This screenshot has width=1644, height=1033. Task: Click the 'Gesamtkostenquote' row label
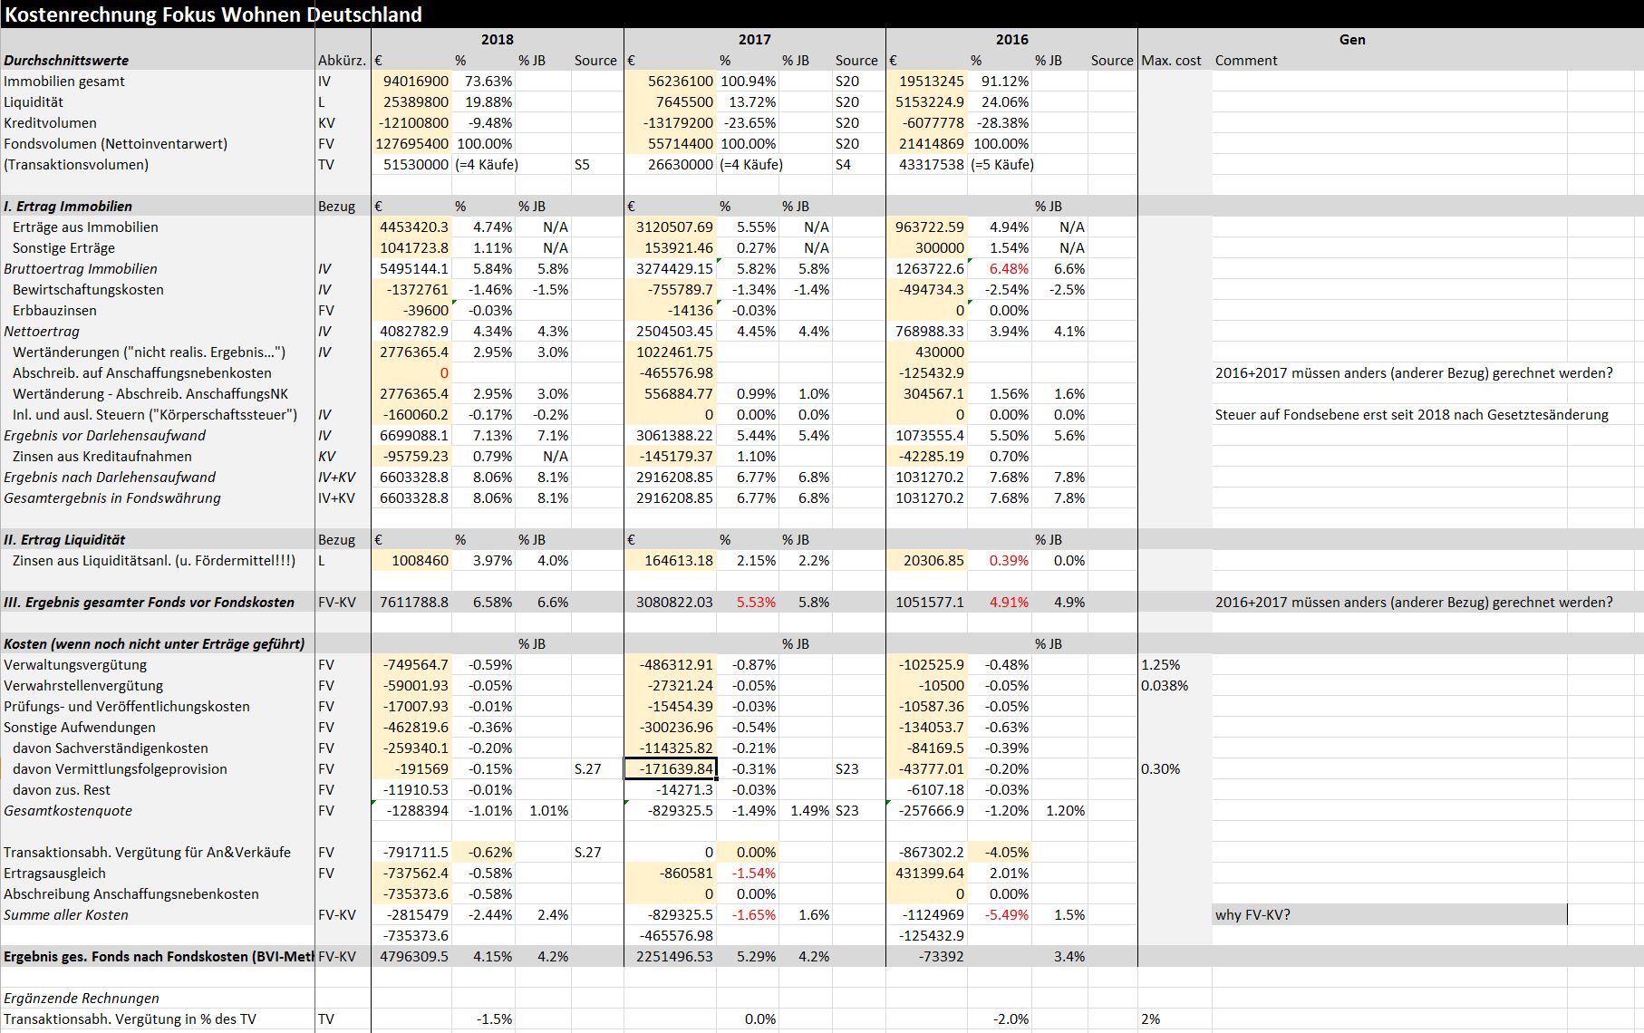click(x=68, y=811)
